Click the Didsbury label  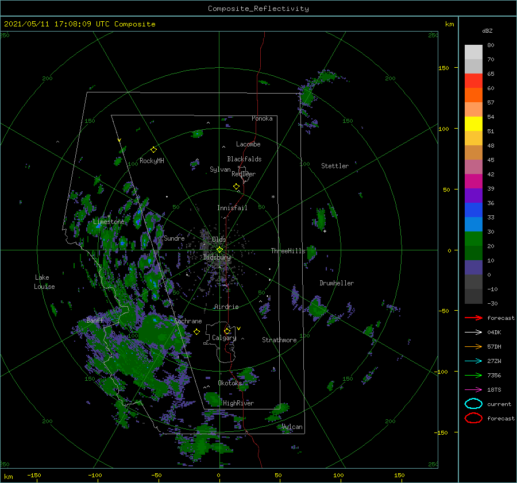[217, 257]
